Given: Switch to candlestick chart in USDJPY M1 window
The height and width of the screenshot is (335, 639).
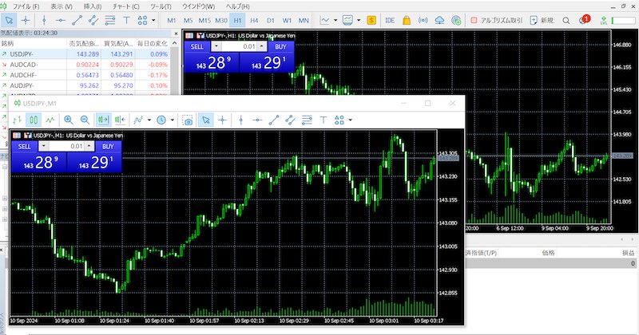Looking at the screenshot, I should pos(34,120).
